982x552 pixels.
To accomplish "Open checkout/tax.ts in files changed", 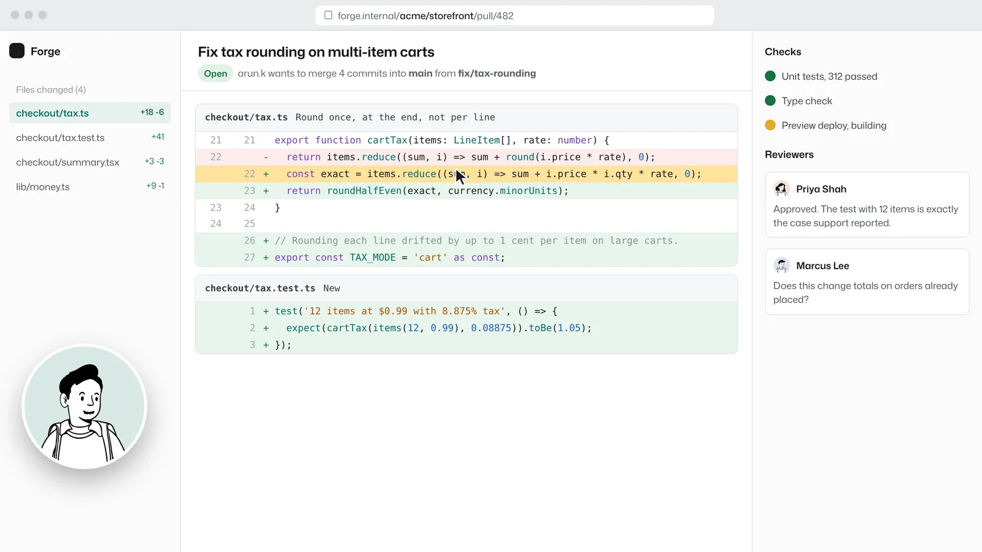I will [90, 113].
